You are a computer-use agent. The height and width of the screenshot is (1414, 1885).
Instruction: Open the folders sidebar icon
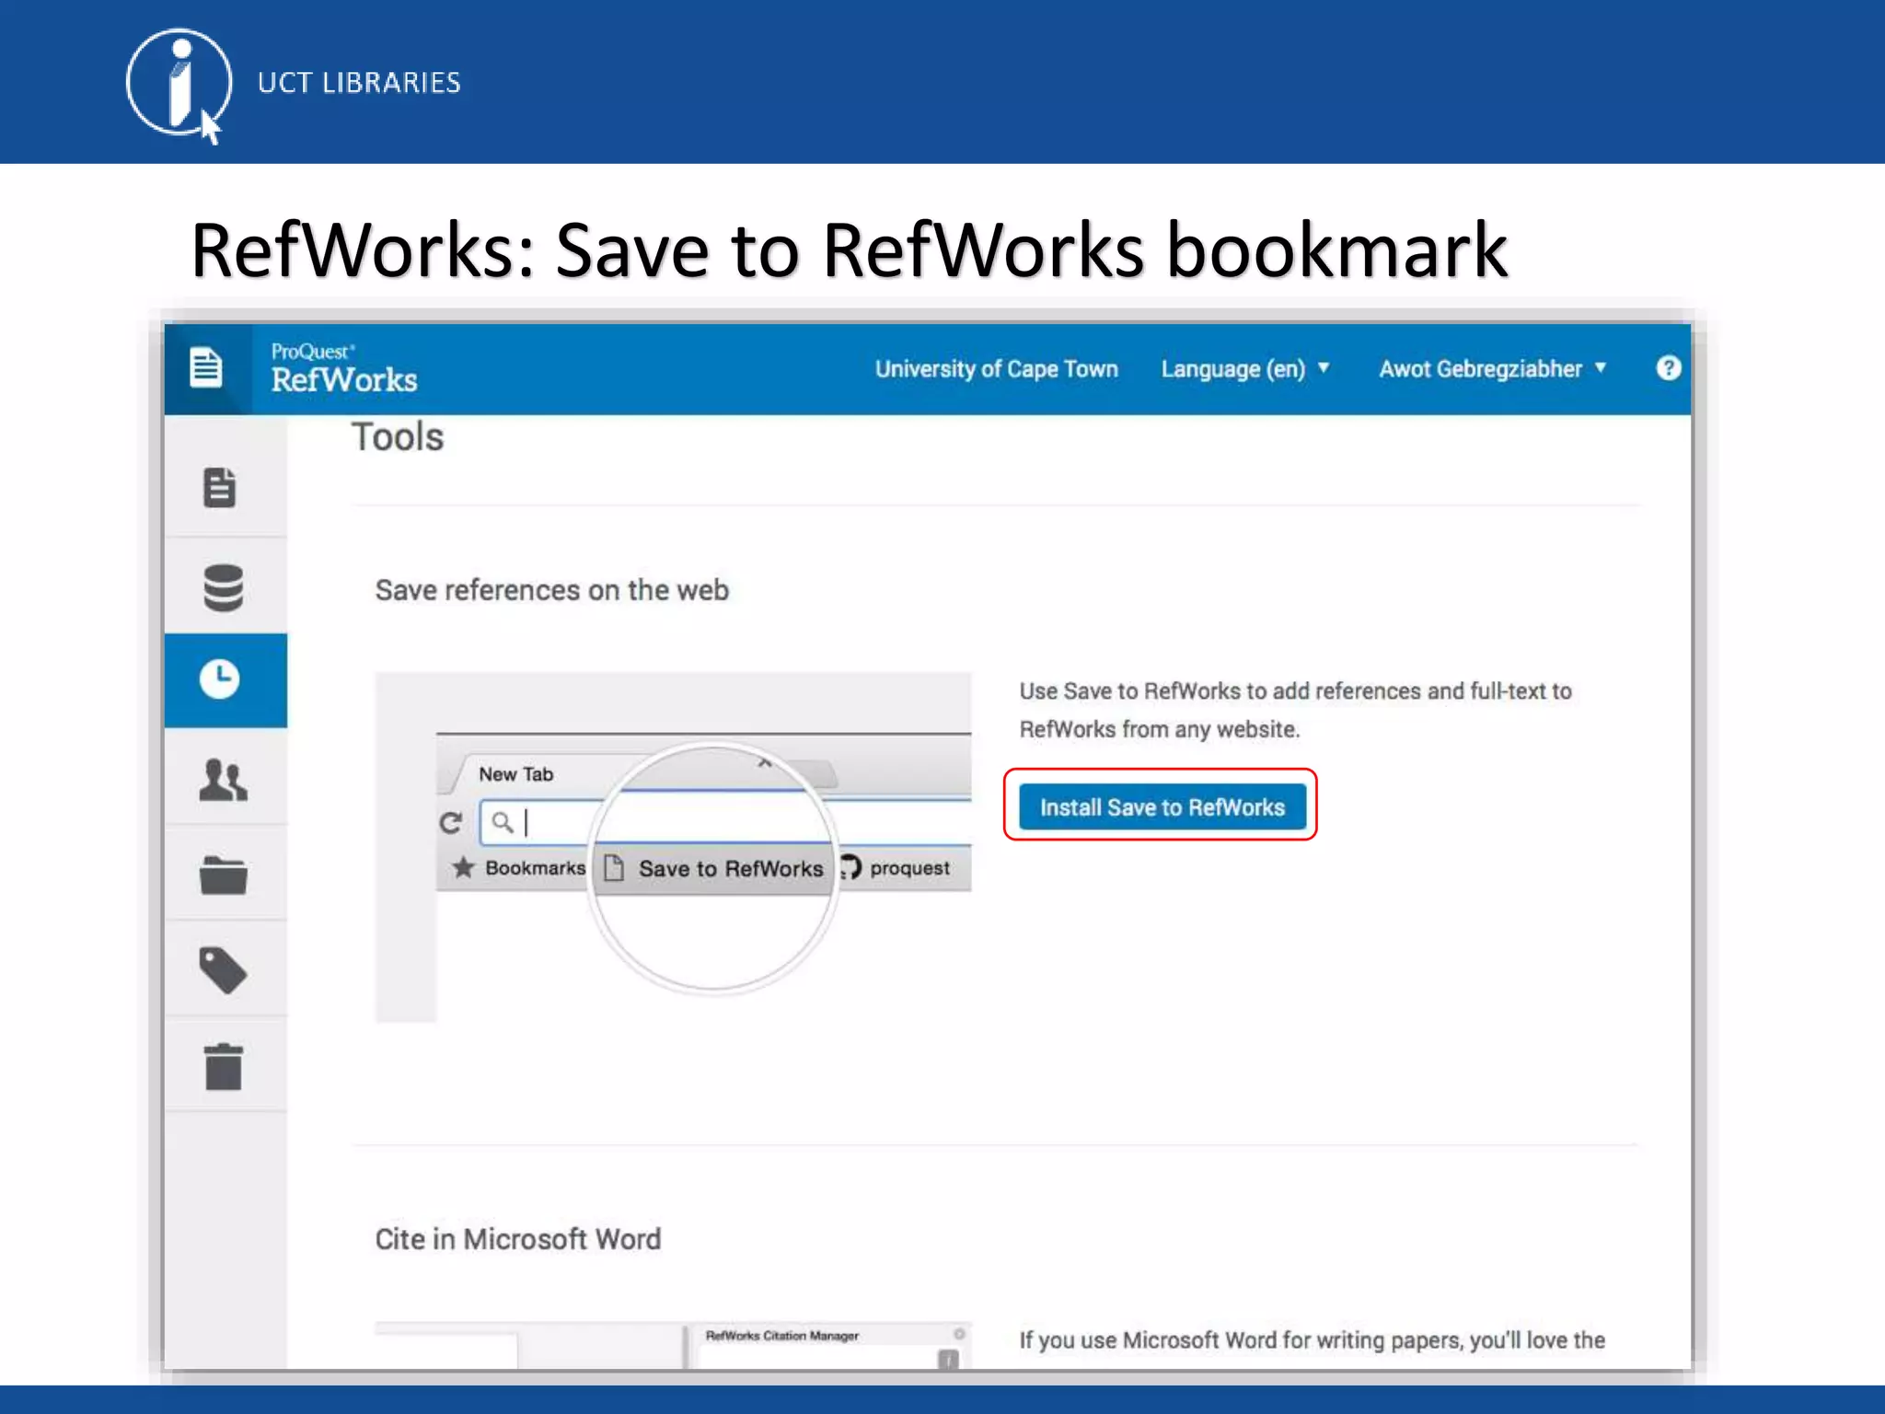(x=223, y=875)
